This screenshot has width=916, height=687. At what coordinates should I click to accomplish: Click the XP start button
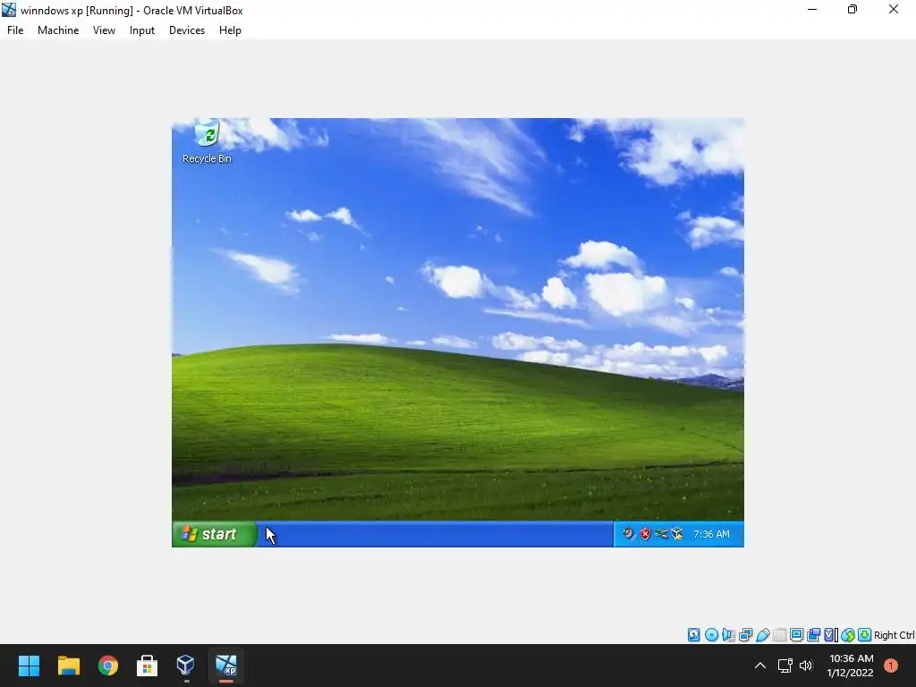pos(215,534)
